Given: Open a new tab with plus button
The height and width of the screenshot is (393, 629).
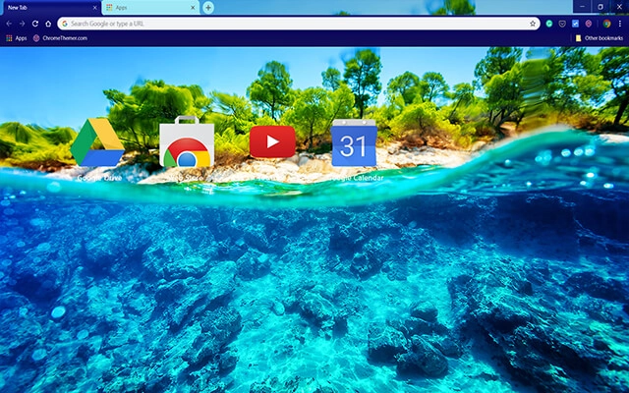Looking at the screenshot, I should pos(208,7).
